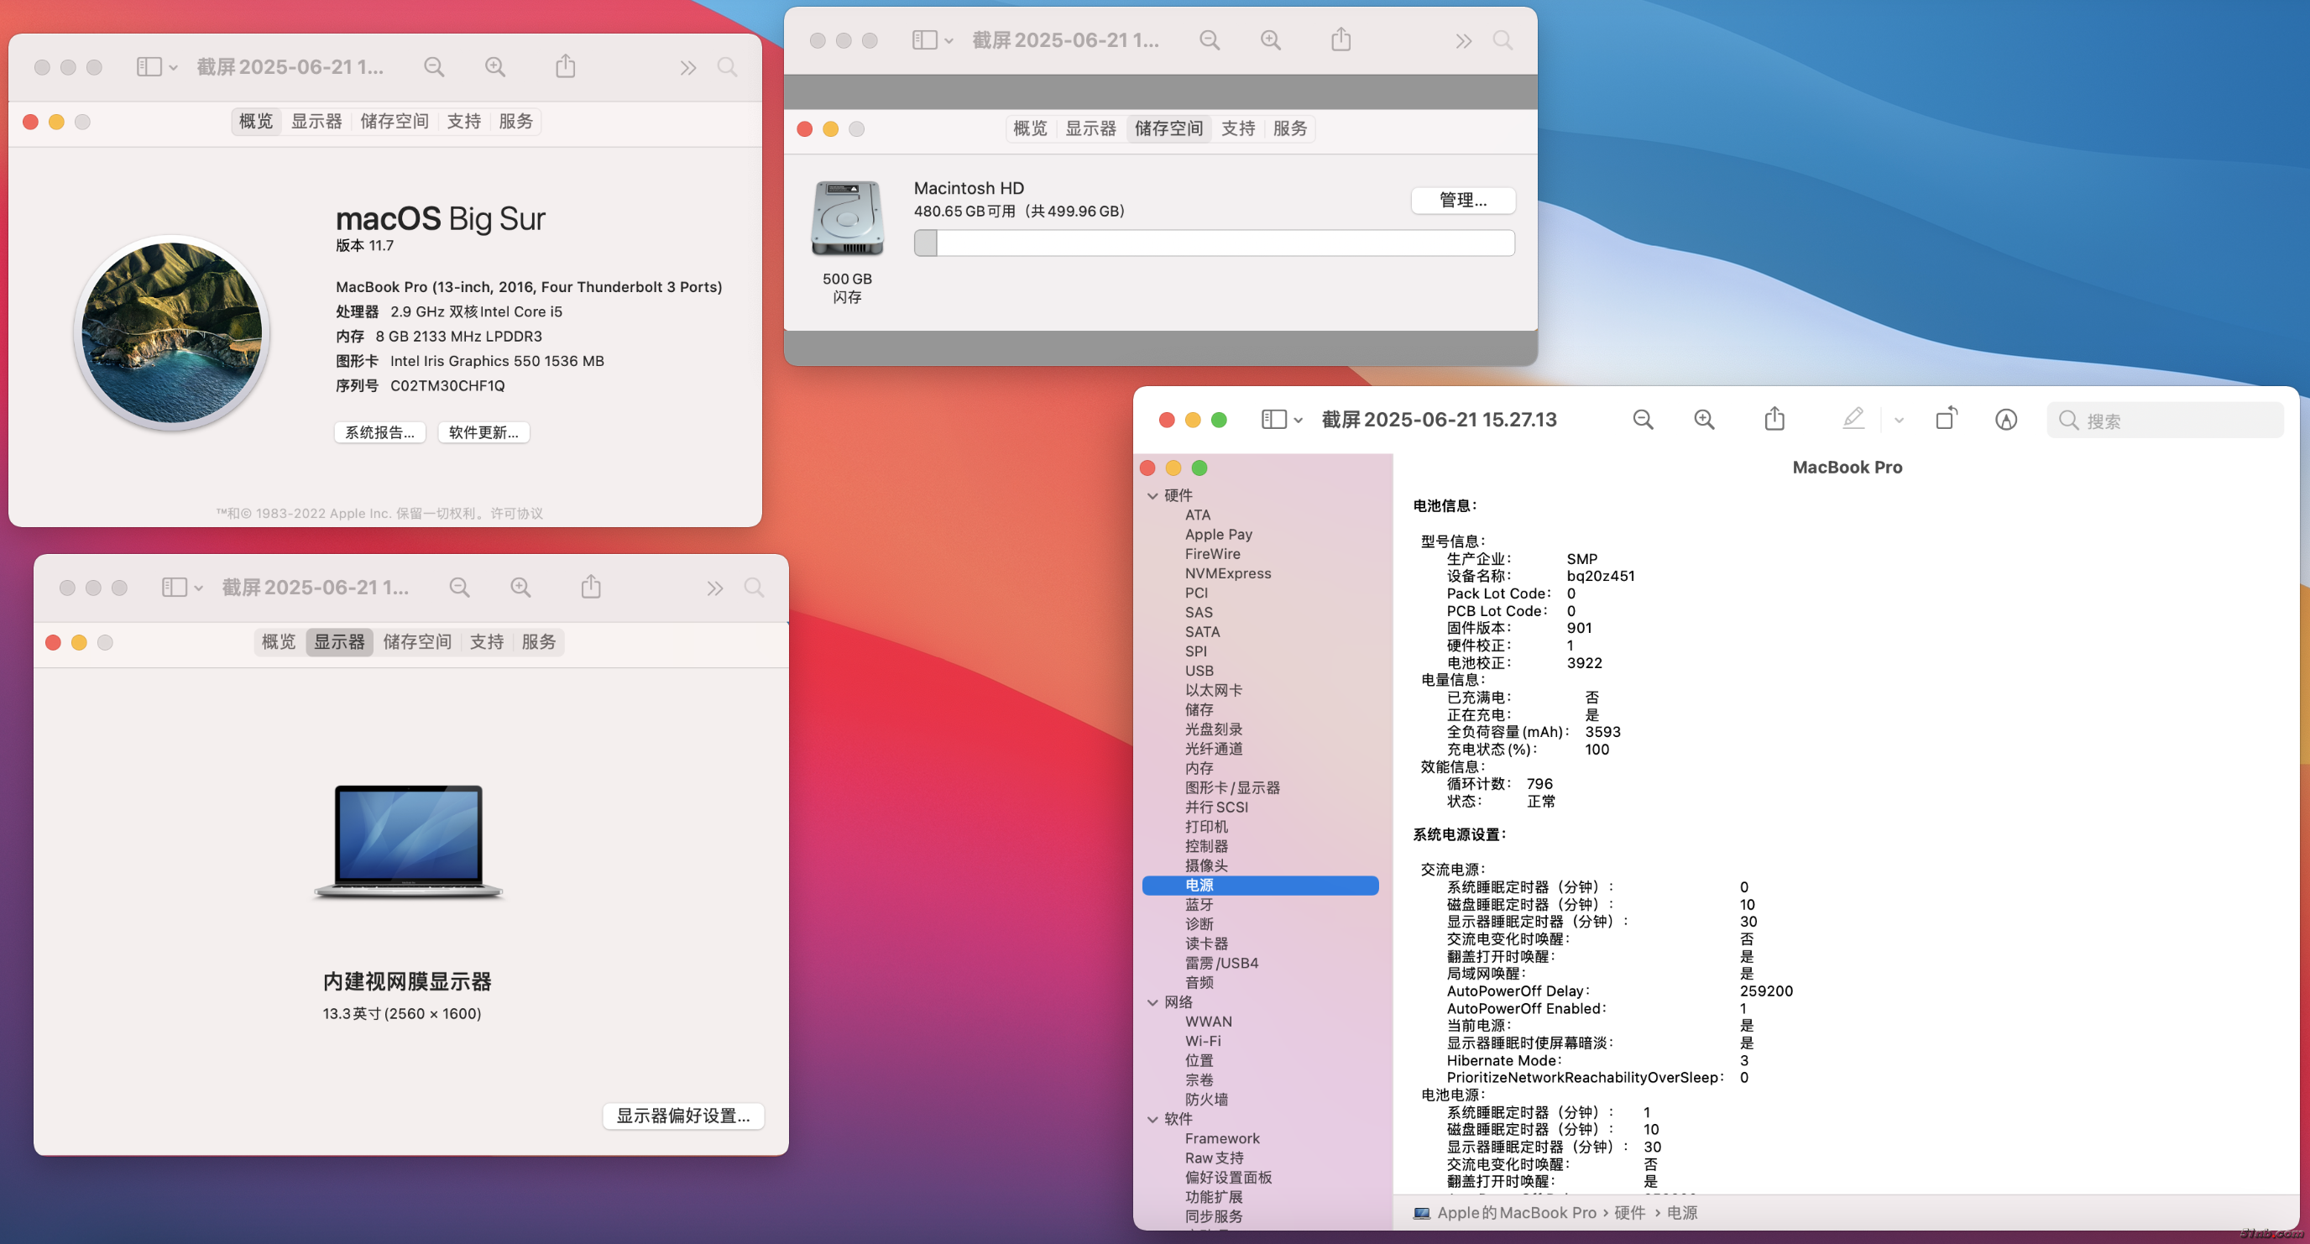Click the Macintosh HD storage usage bar

click(x=1213, y=242)
